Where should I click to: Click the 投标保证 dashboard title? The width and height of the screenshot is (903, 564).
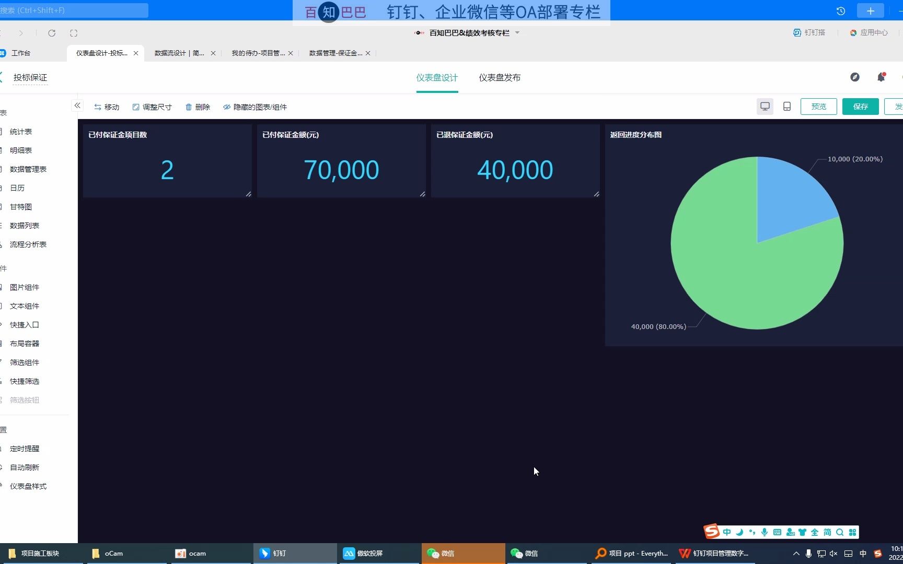click(30, 78)
